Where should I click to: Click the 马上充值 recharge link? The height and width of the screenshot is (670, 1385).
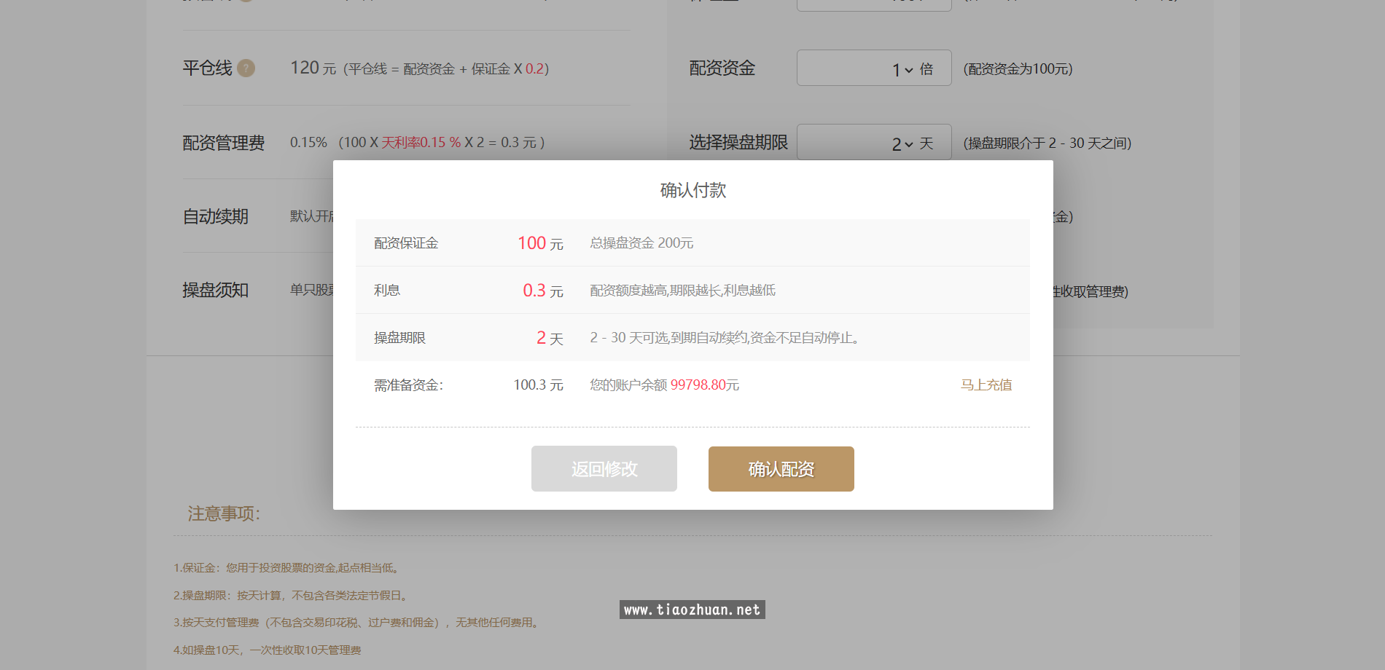tap(986, 385)
